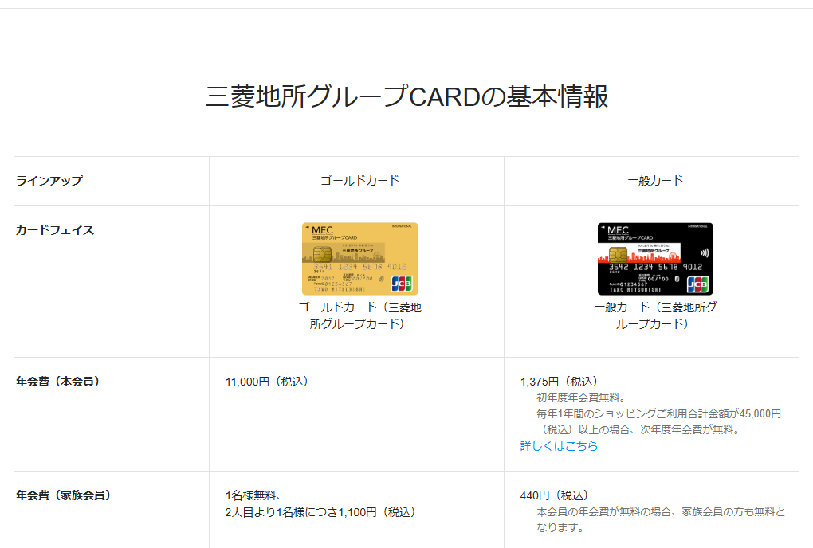
Task: Click 2人目より1名様につき1,100円（税込） text
Action: (320, 512)
